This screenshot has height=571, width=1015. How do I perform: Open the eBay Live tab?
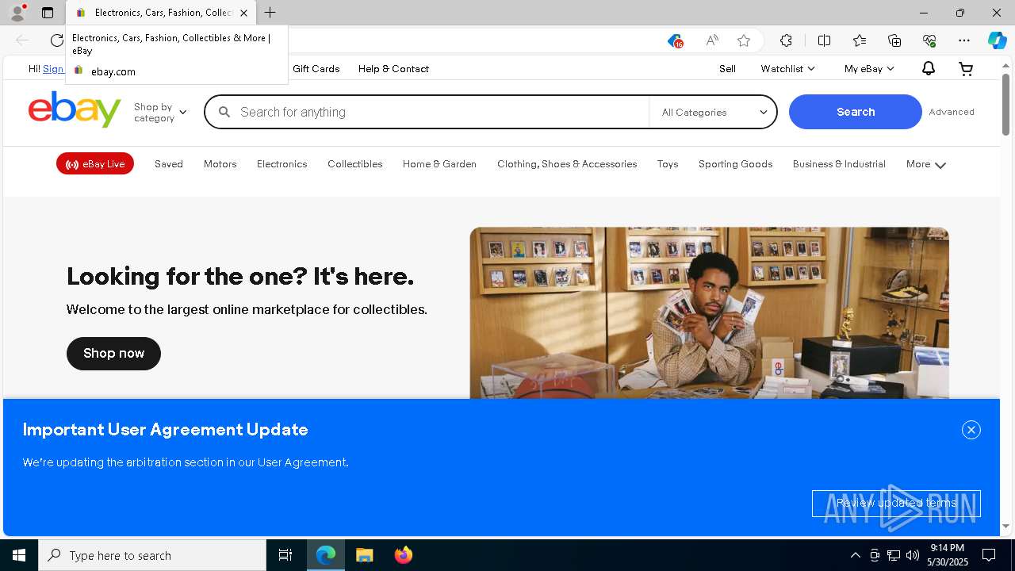tap(95, 164)
